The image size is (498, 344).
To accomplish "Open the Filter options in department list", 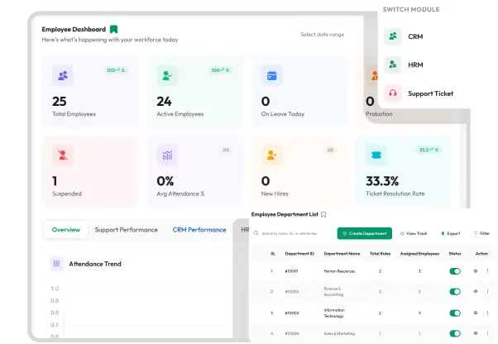I will (x=481, y=233).
